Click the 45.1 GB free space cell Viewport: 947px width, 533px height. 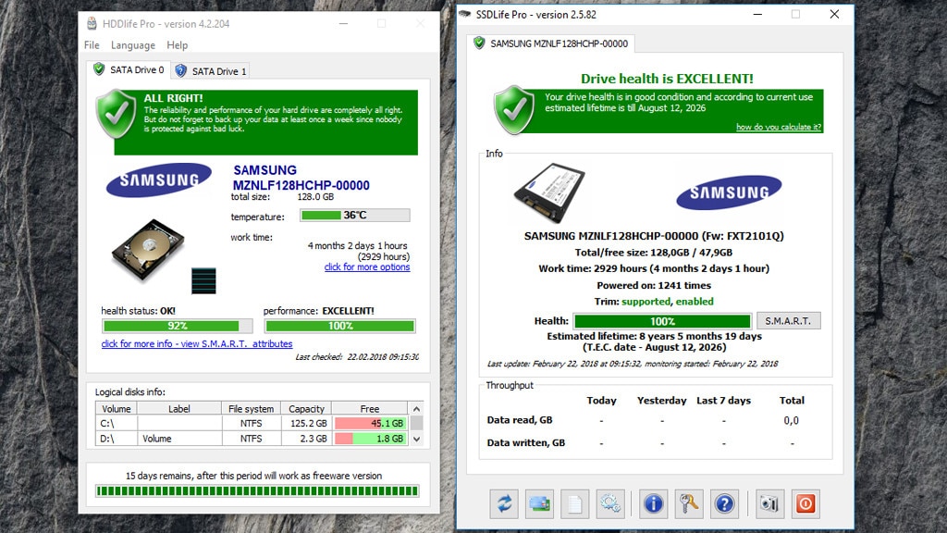pyautogui.click(x=370, y=423)
